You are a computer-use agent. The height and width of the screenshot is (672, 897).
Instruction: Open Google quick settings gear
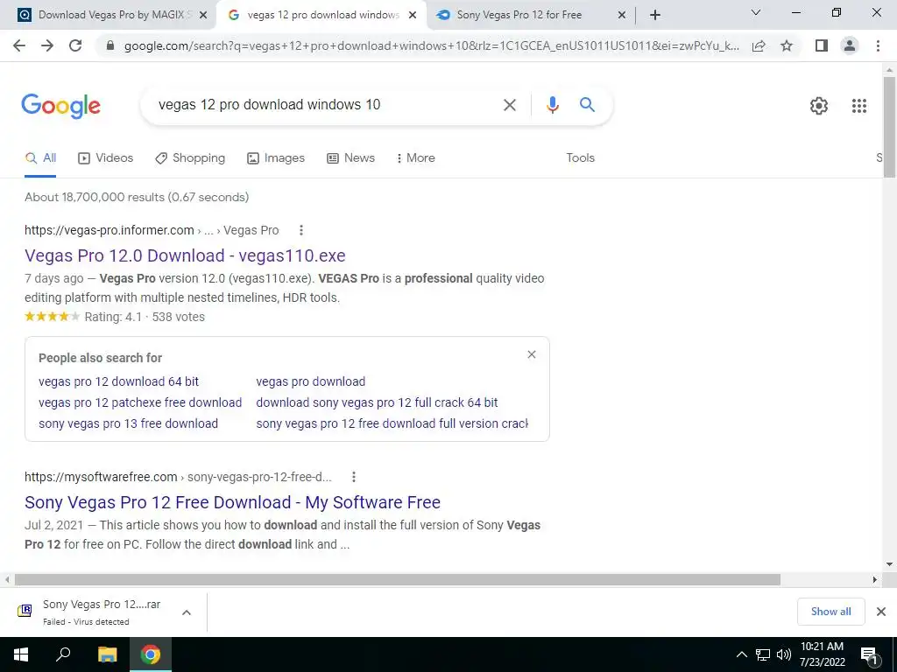pyautogui.click(x=819, y=106)
